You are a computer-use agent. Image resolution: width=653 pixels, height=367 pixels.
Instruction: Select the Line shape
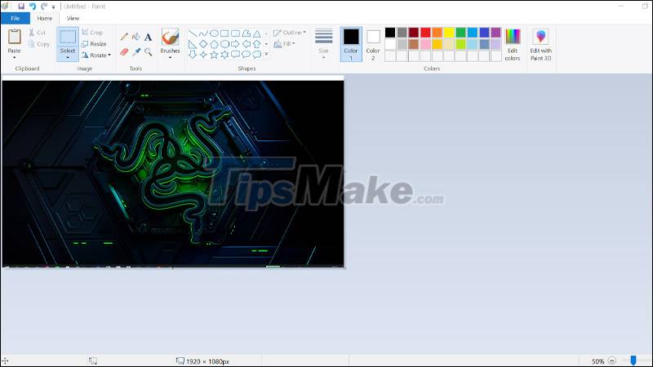193,33
